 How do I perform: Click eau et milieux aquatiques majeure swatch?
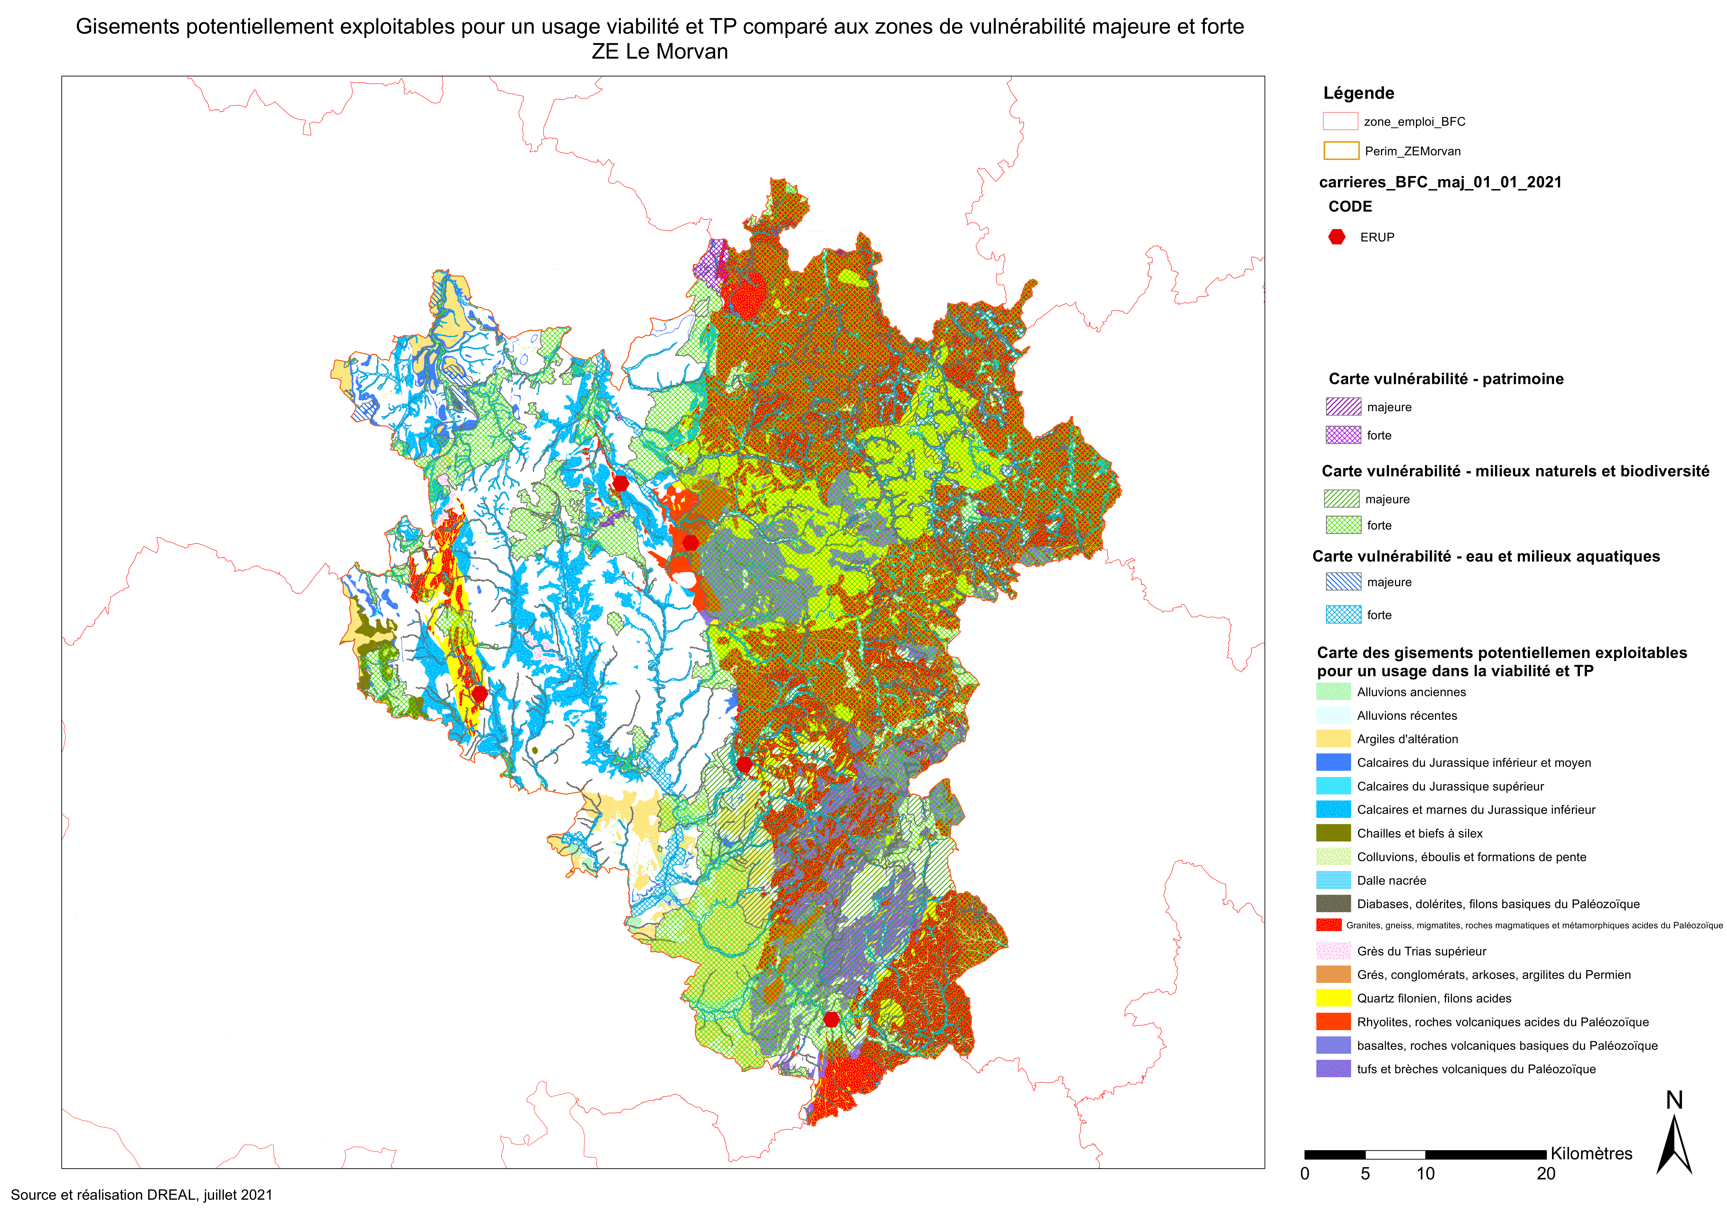tap(1343, 582)
